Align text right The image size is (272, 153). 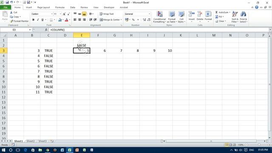[84, 20]
